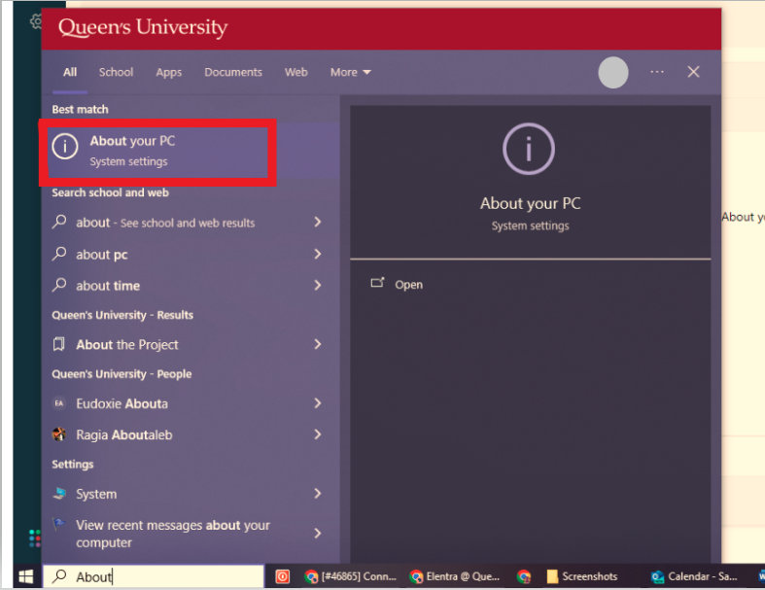Open the red circular taskbar app
The width and height of the screenshot is (765, 590).
pyautogui.click(x=283, y=576)
